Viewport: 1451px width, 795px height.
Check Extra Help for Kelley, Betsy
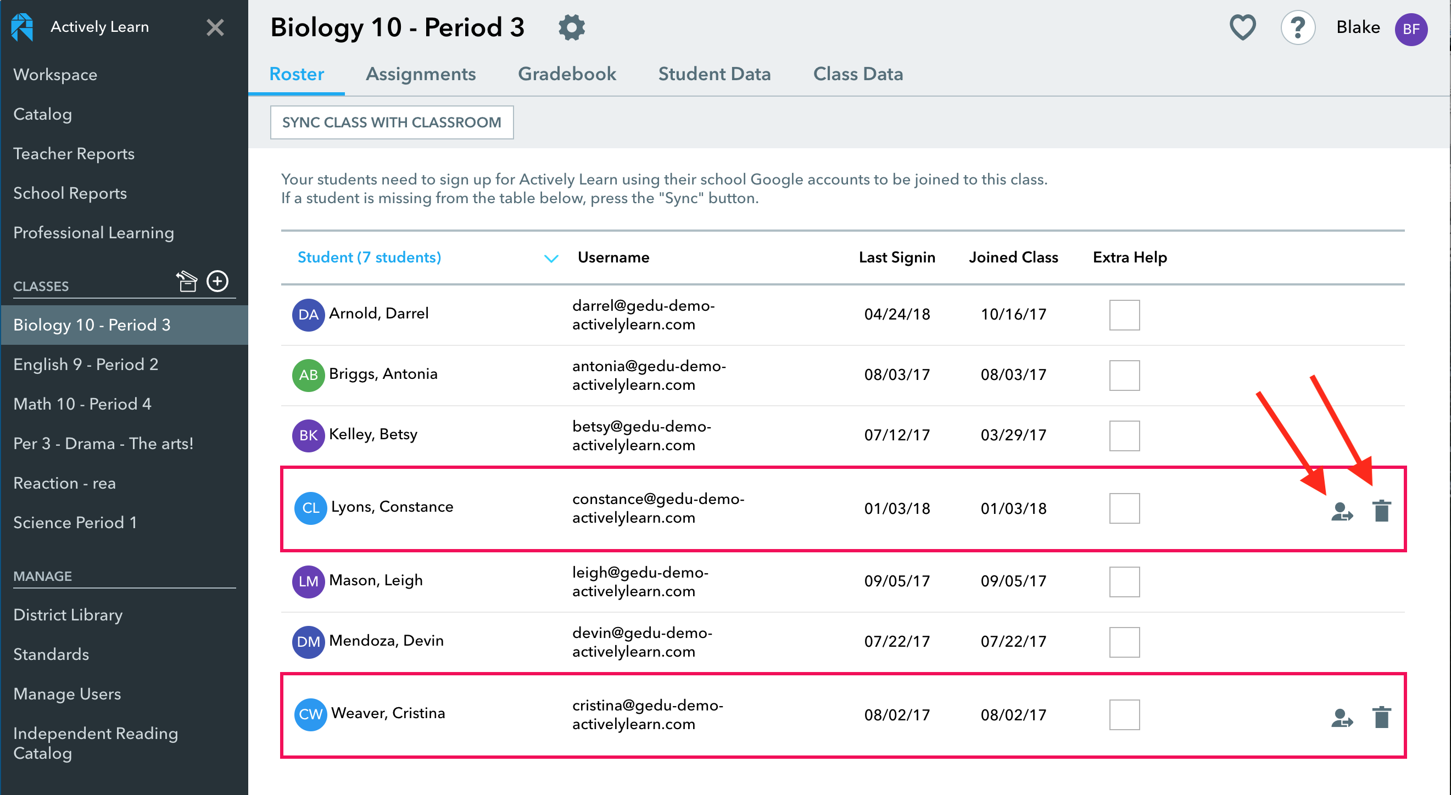pos(1124,435)
